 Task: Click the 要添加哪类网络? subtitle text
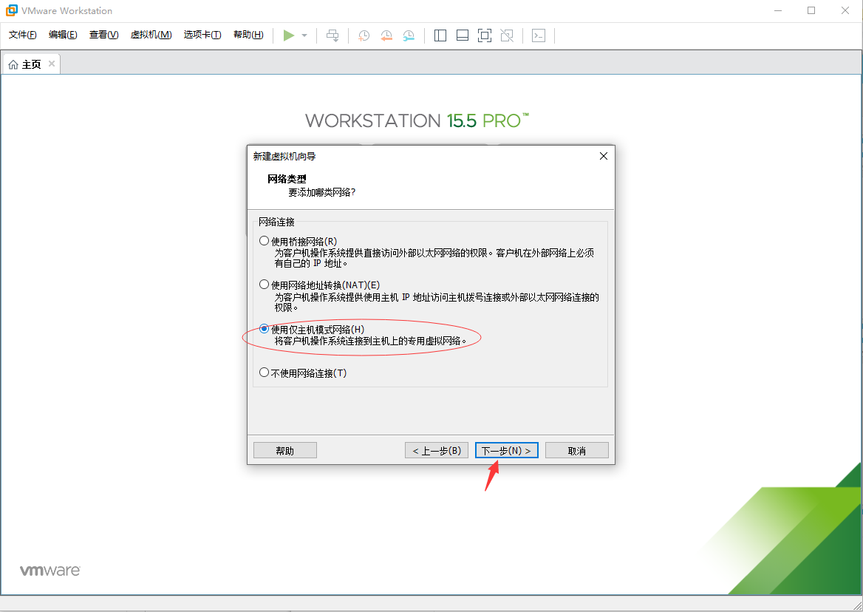click(322, 192)
